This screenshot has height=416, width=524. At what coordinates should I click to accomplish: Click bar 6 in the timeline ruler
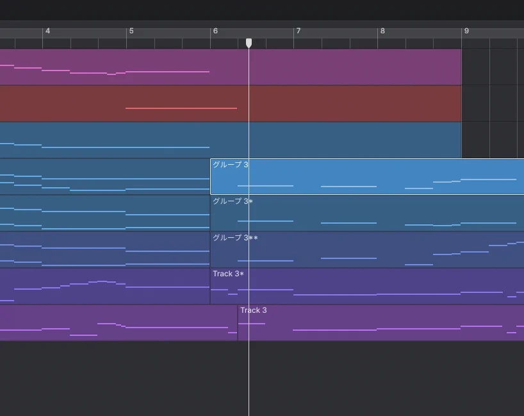click(215, 31)
